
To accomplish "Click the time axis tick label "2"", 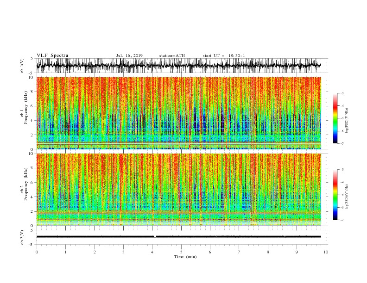I will pos(95,252).
